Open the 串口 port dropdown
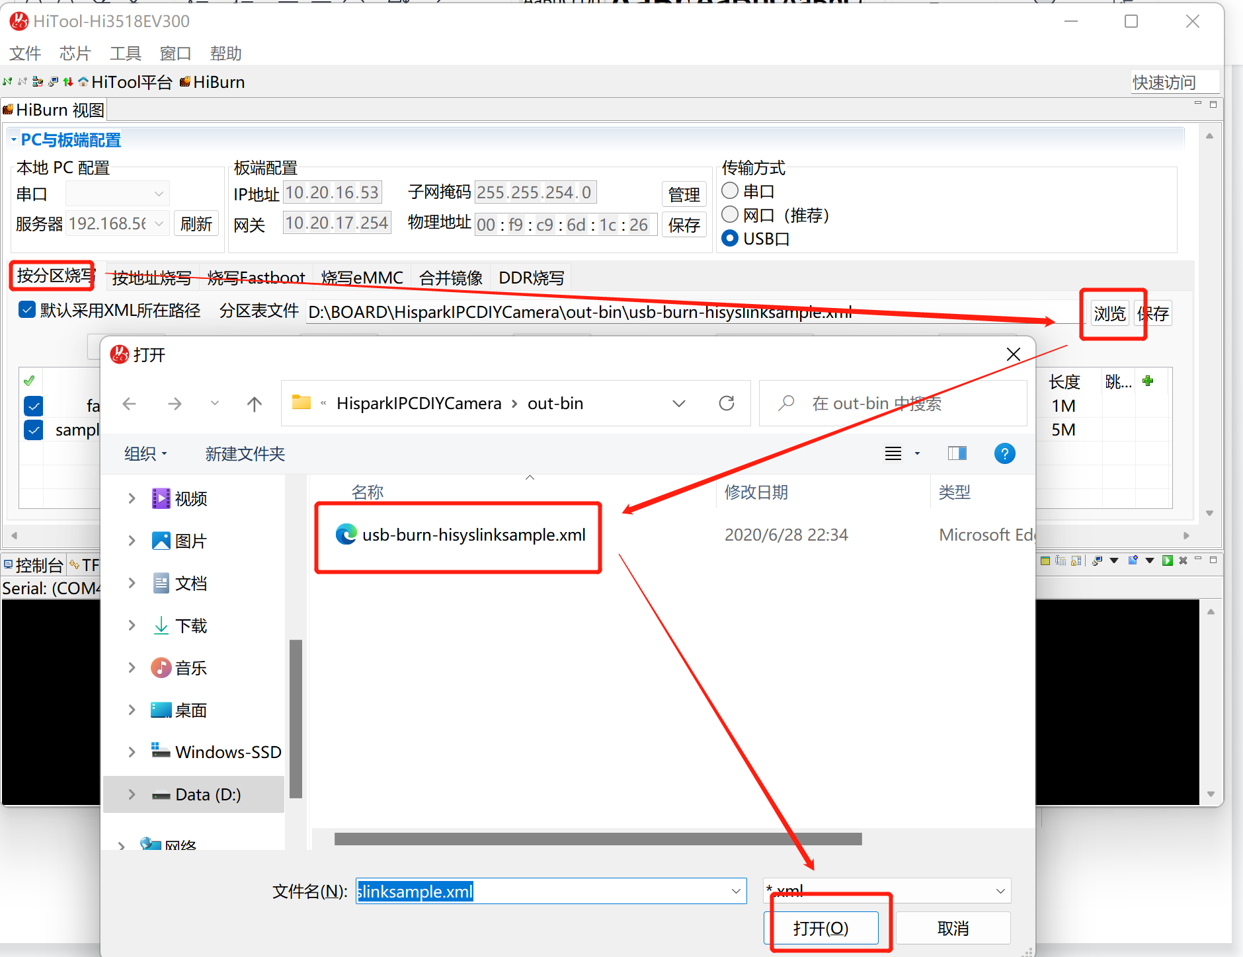 pos(159,194)
